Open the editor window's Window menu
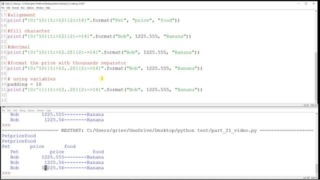This screenshot has height=180, width=320. coord(40,8)
